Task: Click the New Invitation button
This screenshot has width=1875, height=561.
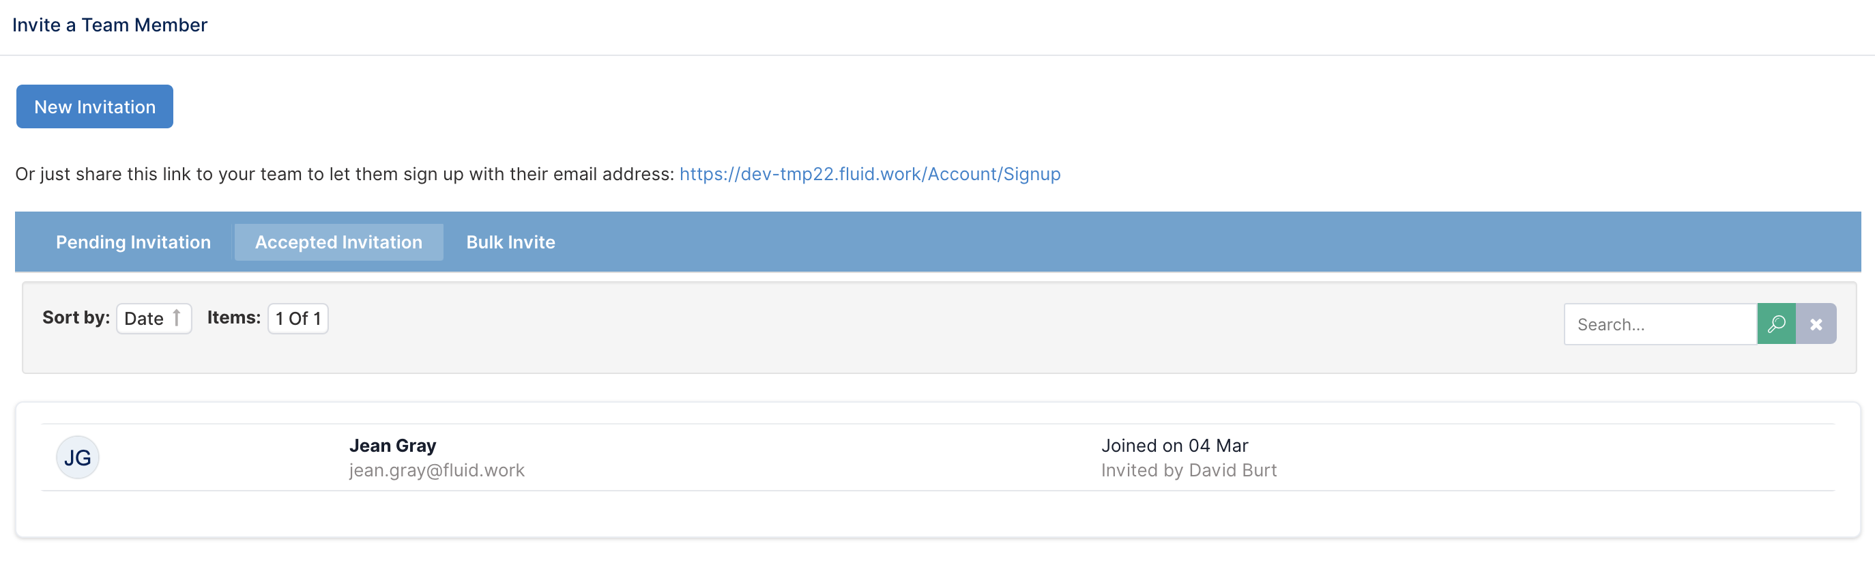Action: click(x=95, y=106)
